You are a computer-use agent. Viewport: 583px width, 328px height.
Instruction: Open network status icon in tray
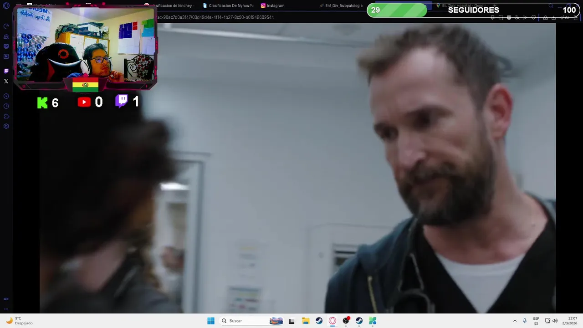coord(547,321)
